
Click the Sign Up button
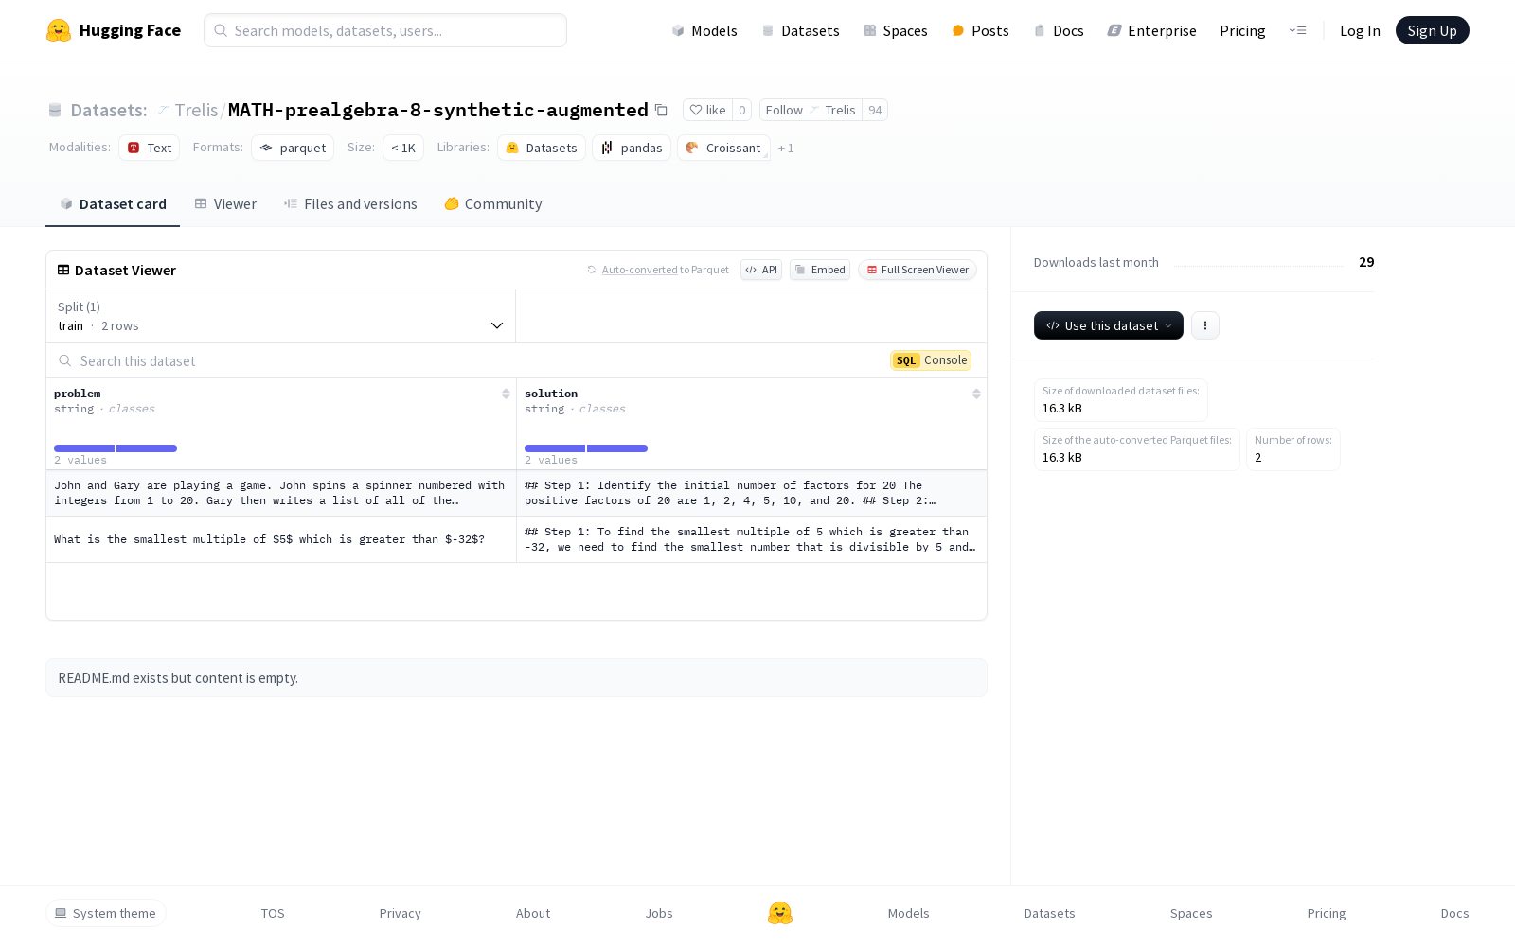(x=1433, y=30)
